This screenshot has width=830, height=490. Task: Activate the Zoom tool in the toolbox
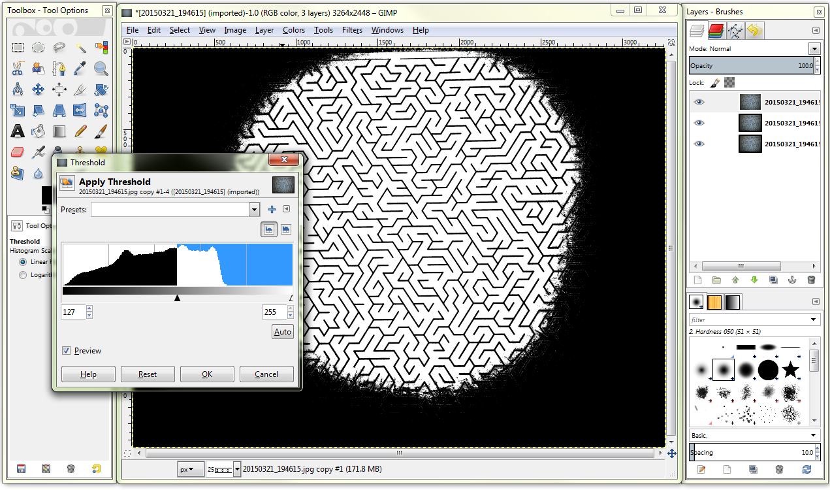[99, 69]
